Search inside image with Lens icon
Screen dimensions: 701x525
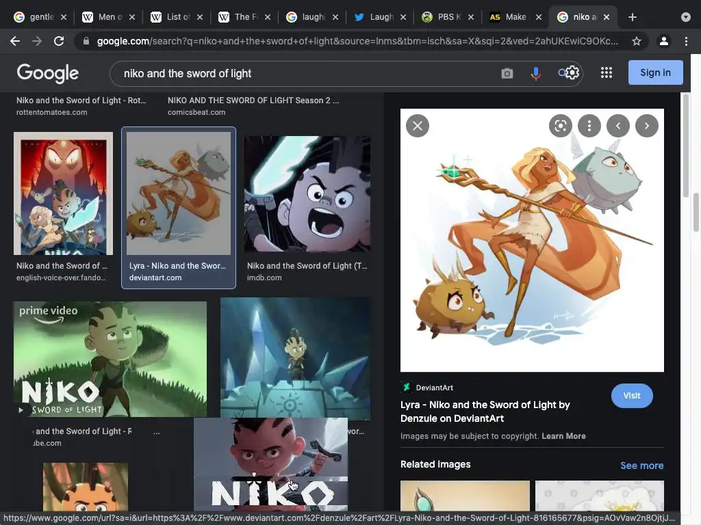[x=560, y=126]
